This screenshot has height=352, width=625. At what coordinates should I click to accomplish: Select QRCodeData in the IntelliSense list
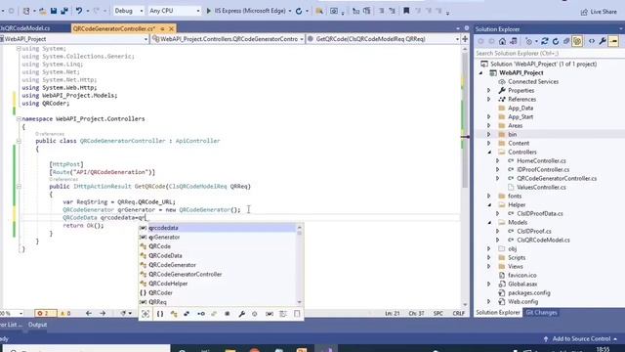[165, 256]
